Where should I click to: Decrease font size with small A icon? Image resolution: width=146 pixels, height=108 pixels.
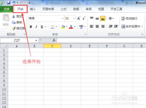84,18
